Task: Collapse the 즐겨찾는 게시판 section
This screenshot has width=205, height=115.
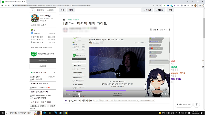Action: (x=54, y=73)
